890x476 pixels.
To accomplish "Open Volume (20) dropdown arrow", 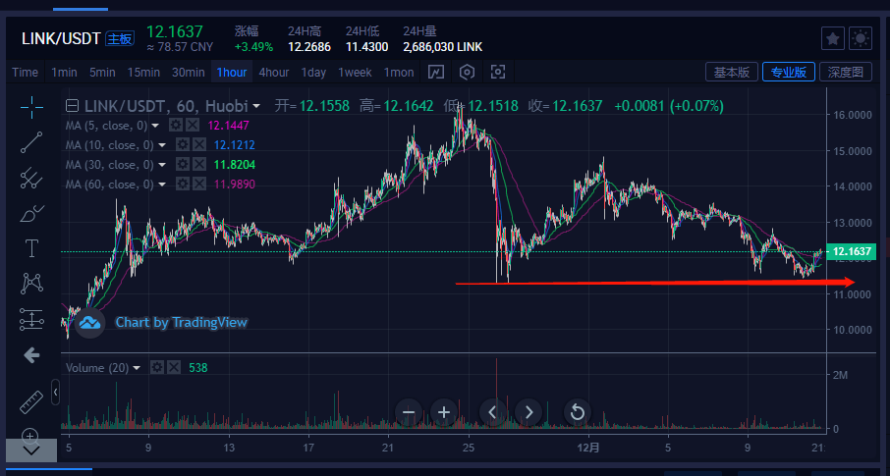I will [x=137, y=368].
